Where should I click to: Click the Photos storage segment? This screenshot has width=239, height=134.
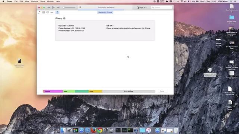tap(53, 91)
